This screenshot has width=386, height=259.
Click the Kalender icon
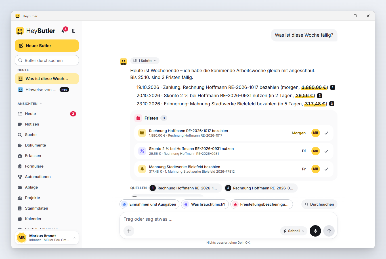pyautogui.click(x=20, y=219)
